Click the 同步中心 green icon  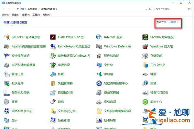tap(145, 102)
